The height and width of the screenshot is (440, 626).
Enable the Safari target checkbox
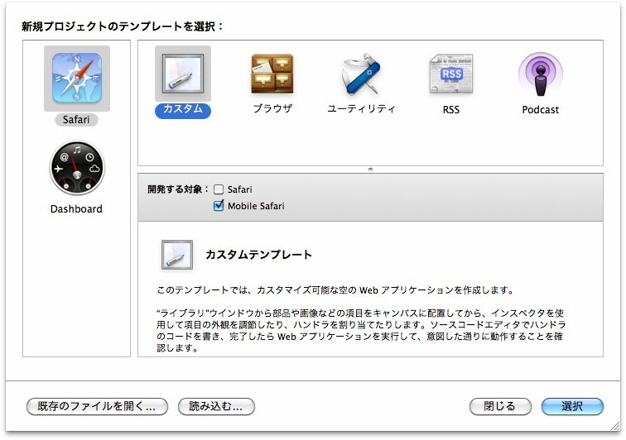[x=219, y=189]
